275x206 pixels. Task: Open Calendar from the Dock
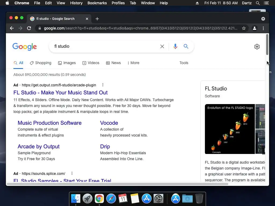click(123, 198)
